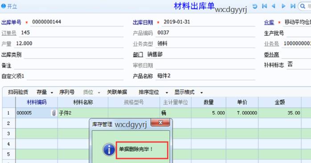Expand the 显示格式 dropdown arrow
The width and height of the screenshot is (311, 163).
click(201, 93)
